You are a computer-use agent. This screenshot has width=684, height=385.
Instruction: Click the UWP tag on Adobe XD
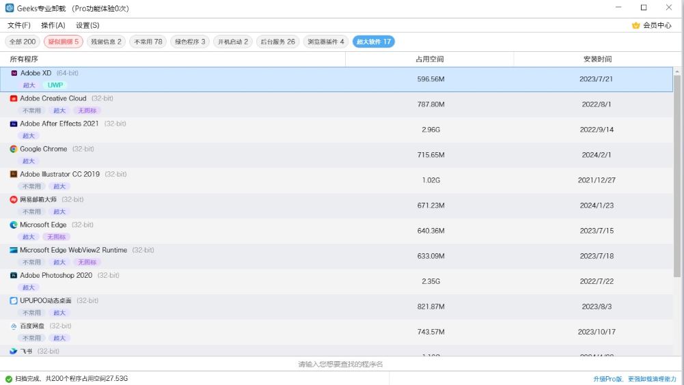[55, 85]
